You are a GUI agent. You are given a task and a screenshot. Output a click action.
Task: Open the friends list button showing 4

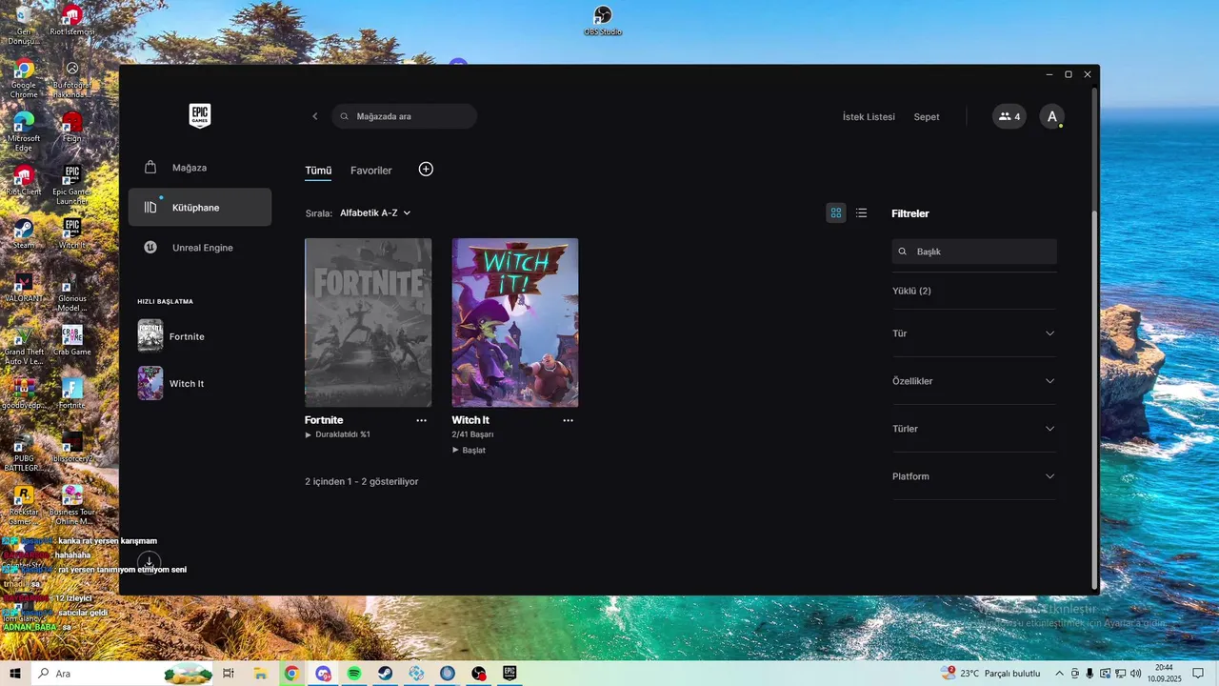pyautogui.click(x=1009, y=116)
